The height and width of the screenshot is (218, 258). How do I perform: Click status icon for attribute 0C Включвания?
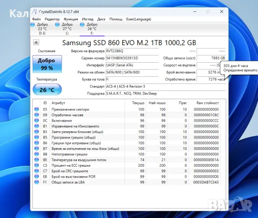click(37, 120)
